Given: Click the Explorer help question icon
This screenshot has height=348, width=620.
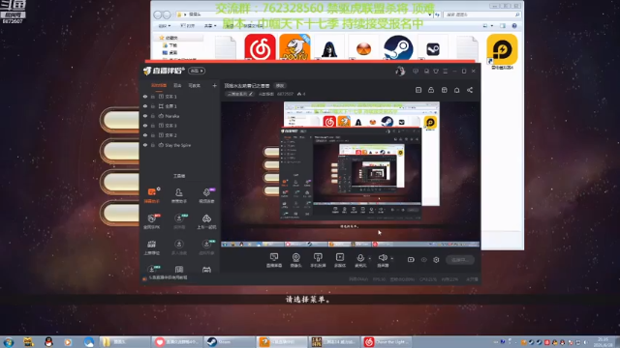Looking at the screenshot, I should coord(514,26).
